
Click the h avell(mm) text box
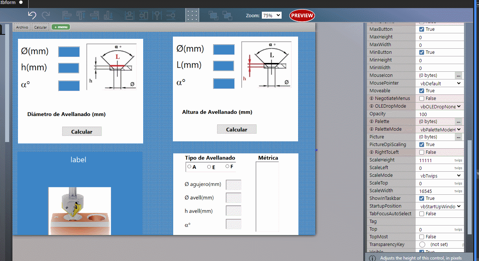click(x=234, y=211)
